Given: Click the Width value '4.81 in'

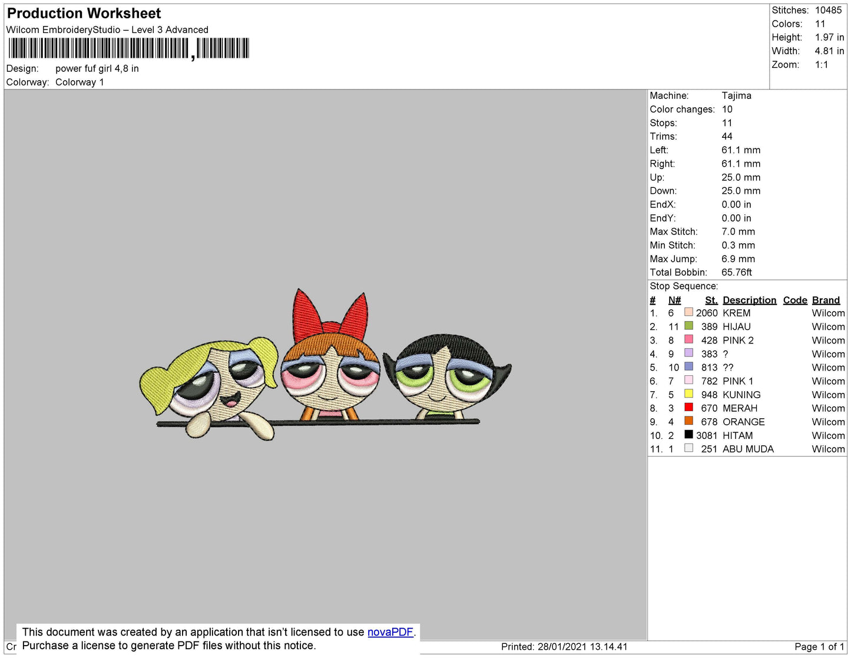Looking at the screenshot, I should click(x=829, y=51).
